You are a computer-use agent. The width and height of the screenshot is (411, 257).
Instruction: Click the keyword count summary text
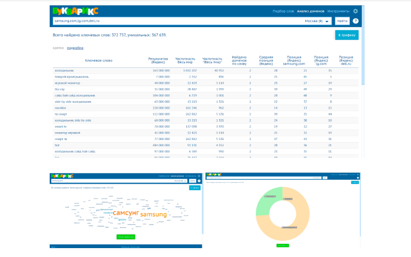[110, 35]
